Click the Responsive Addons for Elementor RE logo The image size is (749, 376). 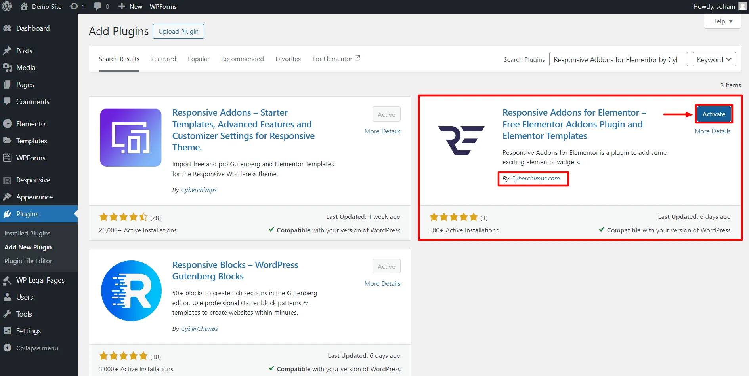[461, 140]
